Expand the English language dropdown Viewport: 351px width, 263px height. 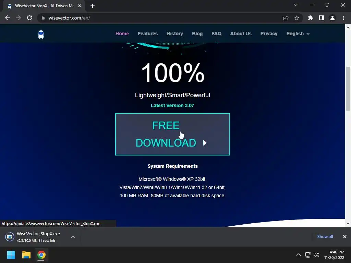(298, 34)
